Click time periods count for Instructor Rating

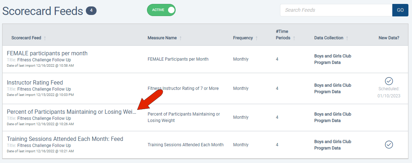point(277,88)
